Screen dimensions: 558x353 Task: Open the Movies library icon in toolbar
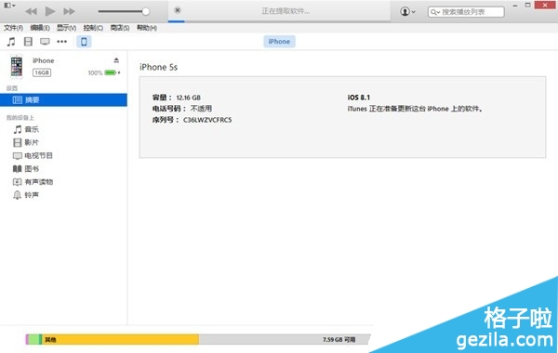(x=28, y=42)
